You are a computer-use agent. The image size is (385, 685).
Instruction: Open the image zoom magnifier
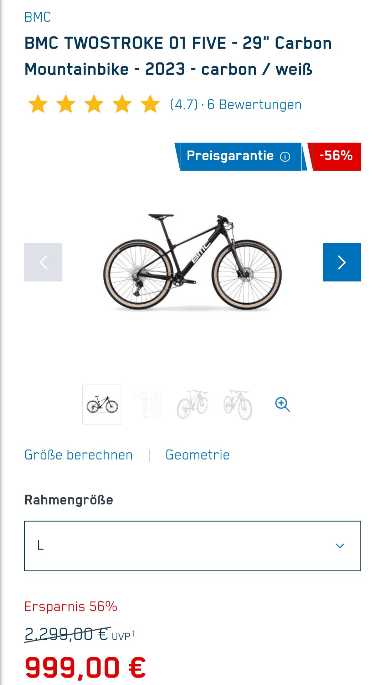[282, 405]
